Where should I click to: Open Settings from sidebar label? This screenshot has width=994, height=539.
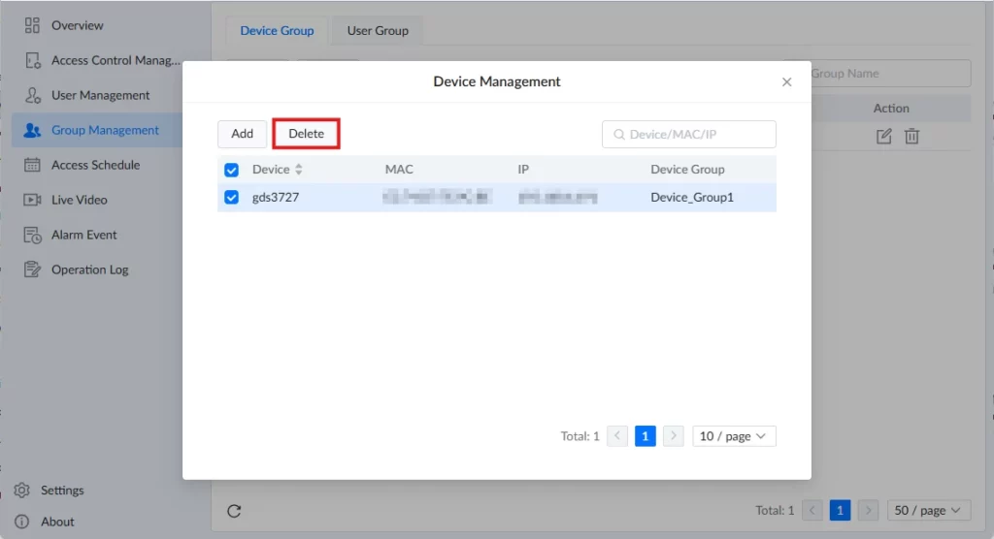[62, 491]
